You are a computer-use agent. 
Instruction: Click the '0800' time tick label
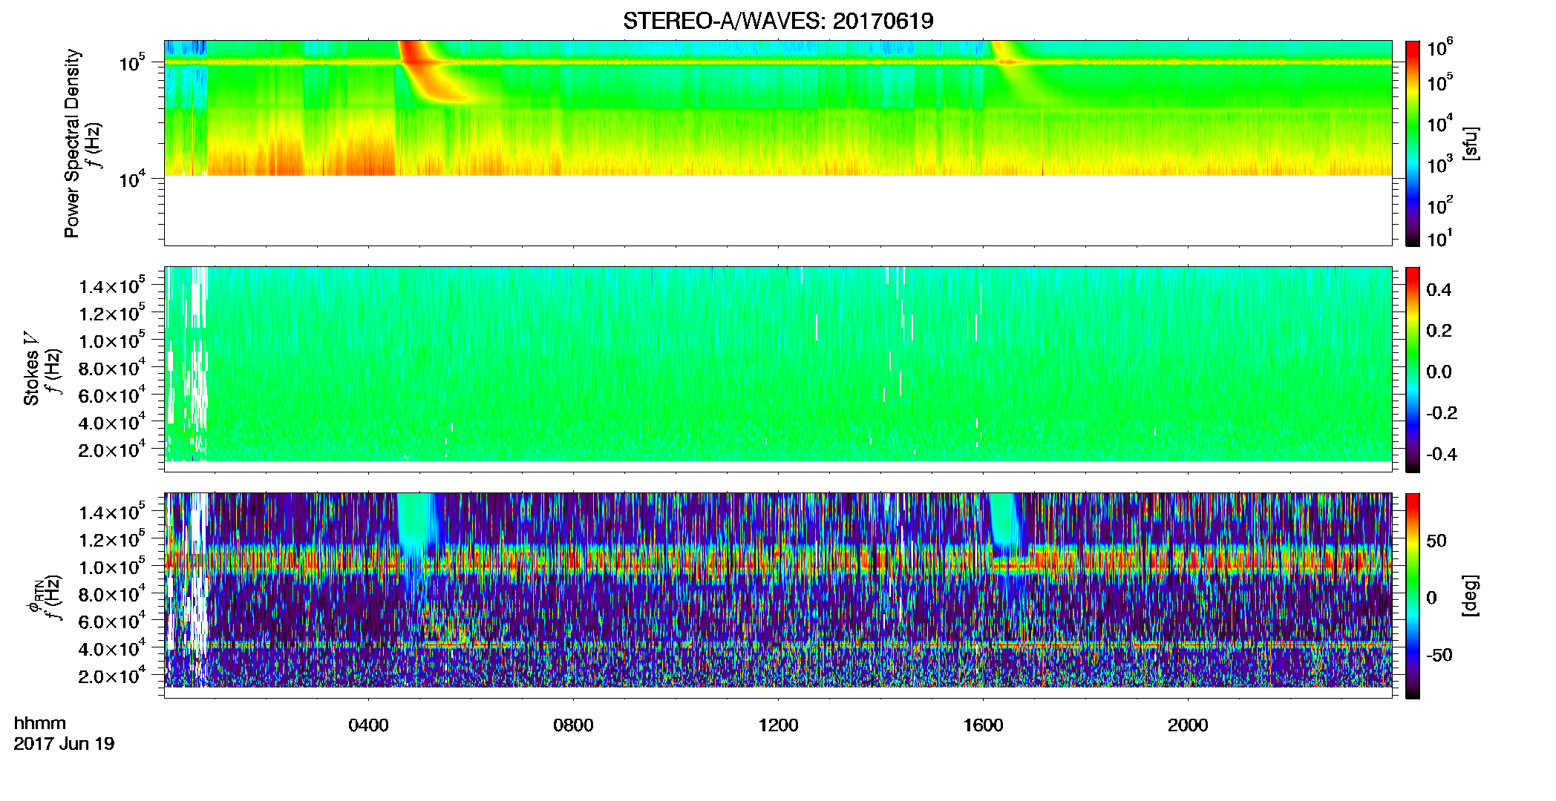[573, 725]
